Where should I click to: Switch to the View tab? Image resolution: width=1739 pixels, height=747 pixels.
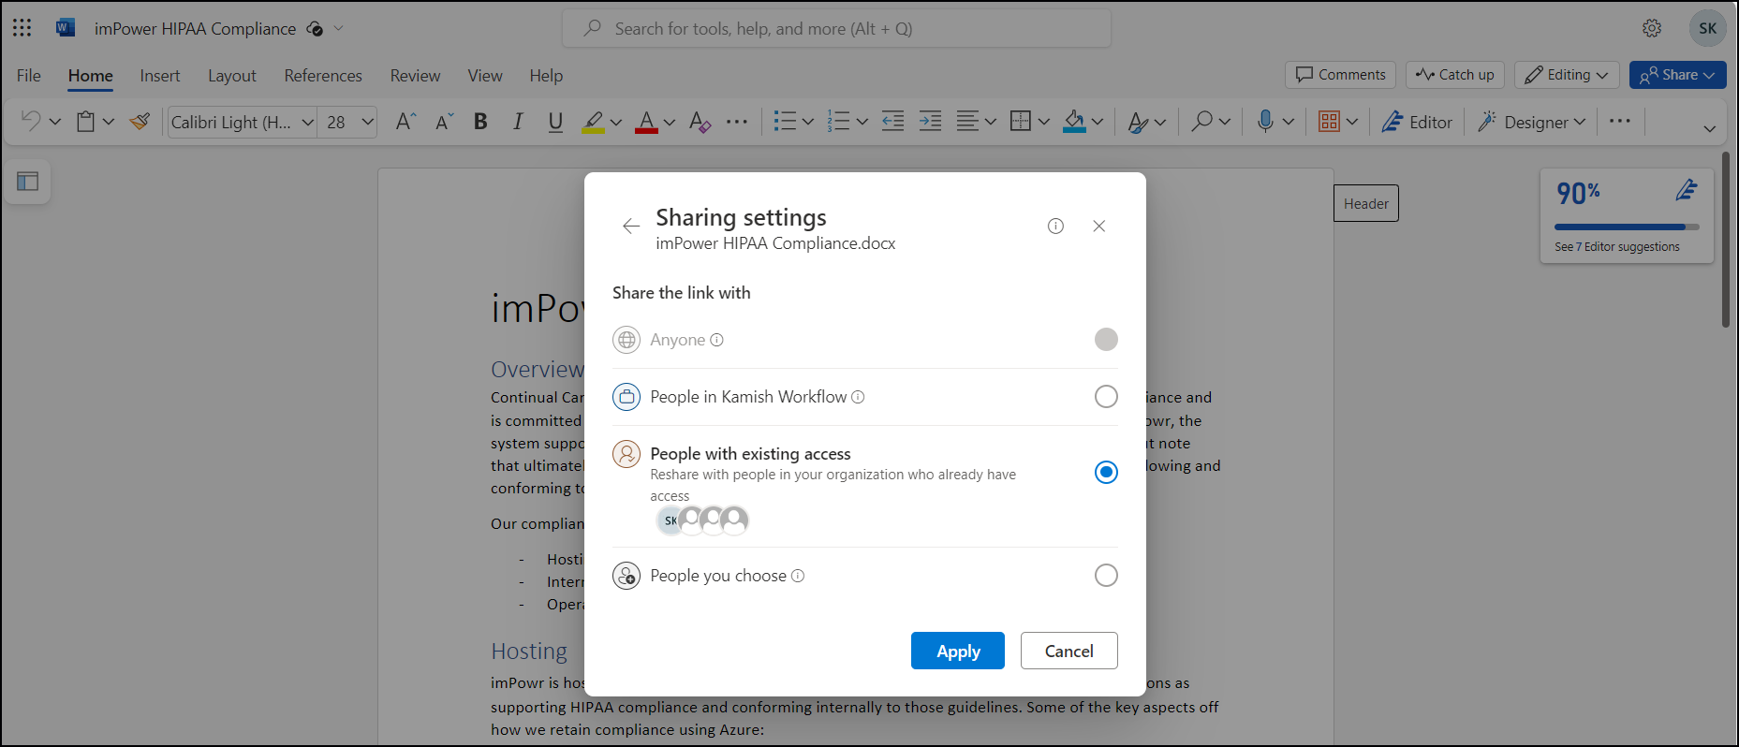pyautogui.click(x=485, y=76)
